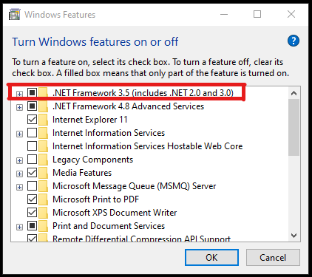This screenshot has width=312, height=277.
Task: Click the Media Features folder icon
Action: [x=43, y=173]
